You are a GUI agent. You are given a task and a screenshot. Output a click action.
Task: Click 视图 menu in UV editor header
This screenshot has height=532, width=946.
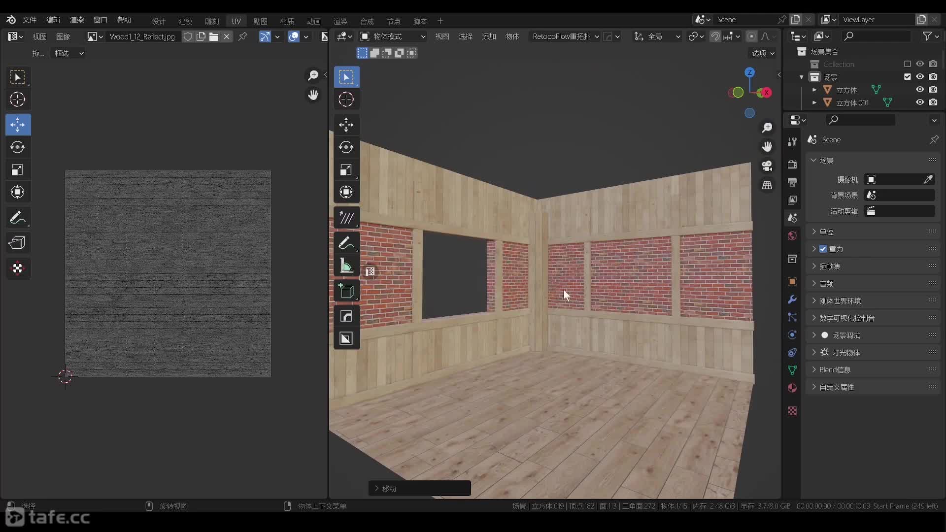click(39, 36)
